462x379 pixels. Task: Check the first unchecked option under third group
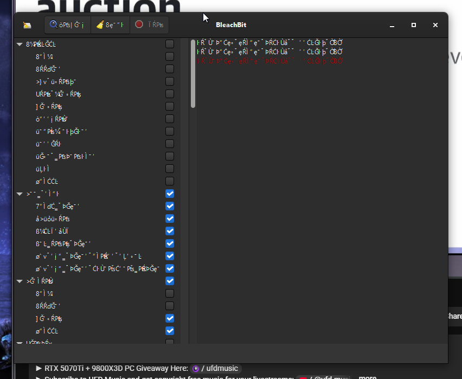[170, 293]
